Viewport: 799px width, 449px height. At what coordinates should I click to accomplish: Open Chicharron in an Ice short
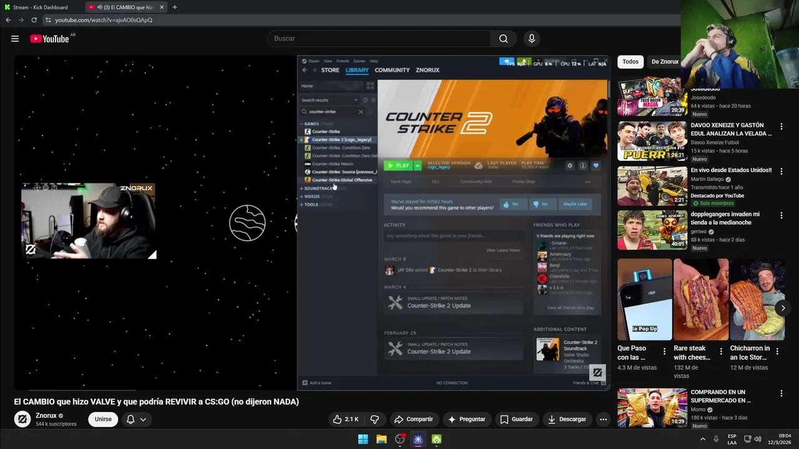pyautogui.click(x=757, y=299)
